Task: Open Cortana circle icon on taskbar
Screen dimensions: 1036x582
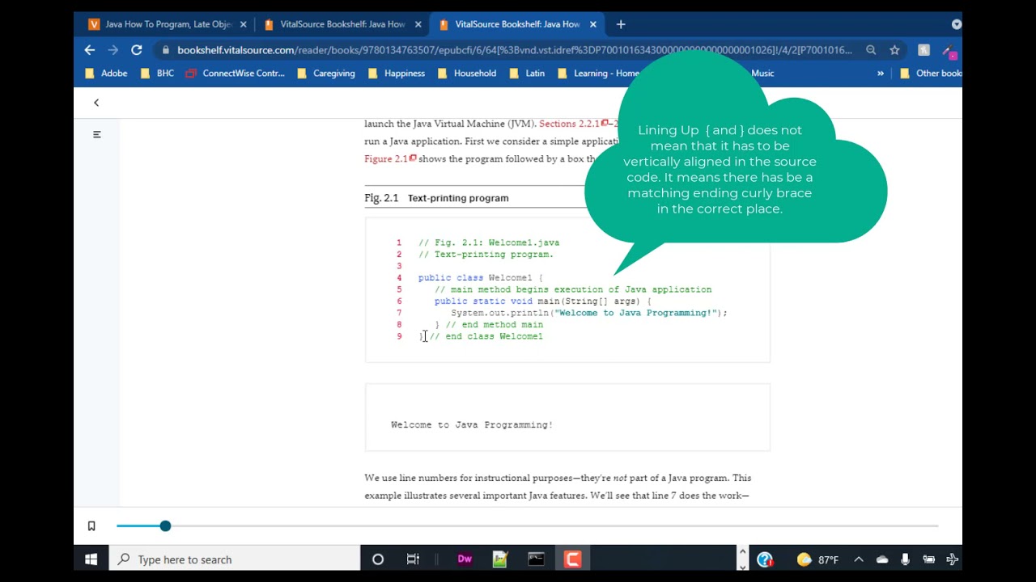Action: click(377, 559)
